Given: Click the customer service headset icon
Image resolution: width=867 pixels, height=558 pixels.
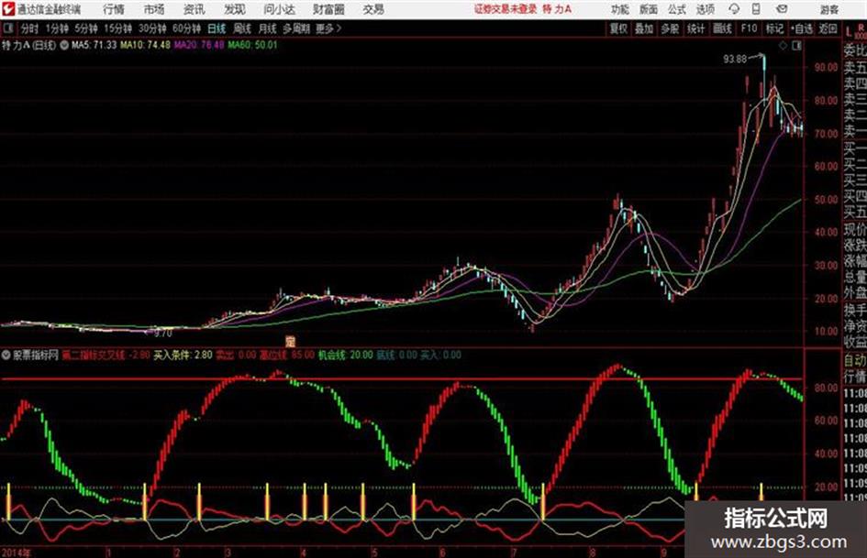Looking at the screenshot, I should tap(734, 9).
